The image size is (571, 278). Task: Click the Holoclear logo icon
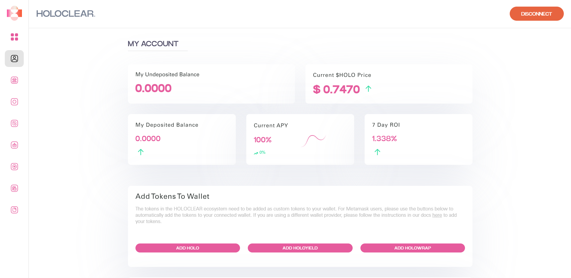(14, 13)
